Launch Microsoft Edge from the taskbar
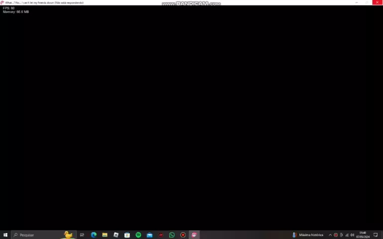 click(x=94, y=235)
